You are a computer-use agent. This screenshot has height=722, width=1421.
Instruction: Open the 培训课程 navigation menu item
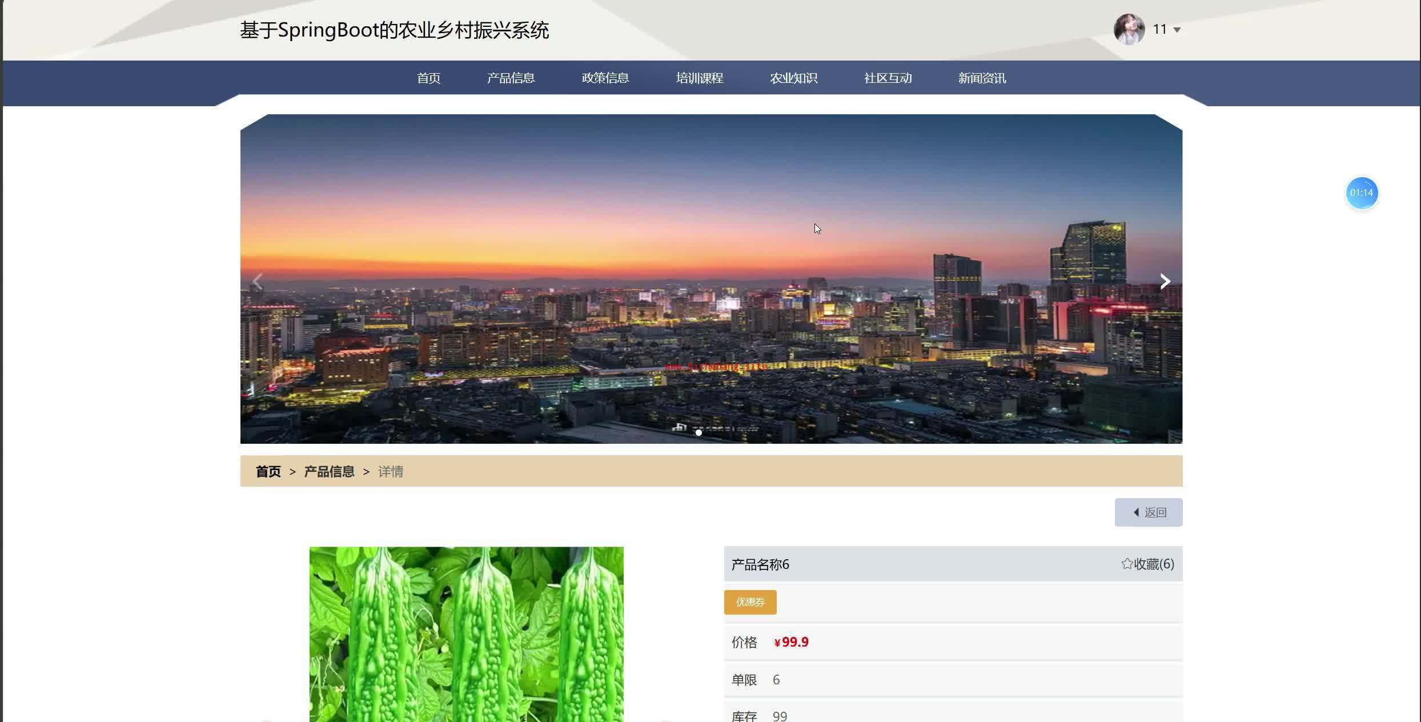pyautogui.click(x=699, y=78)
